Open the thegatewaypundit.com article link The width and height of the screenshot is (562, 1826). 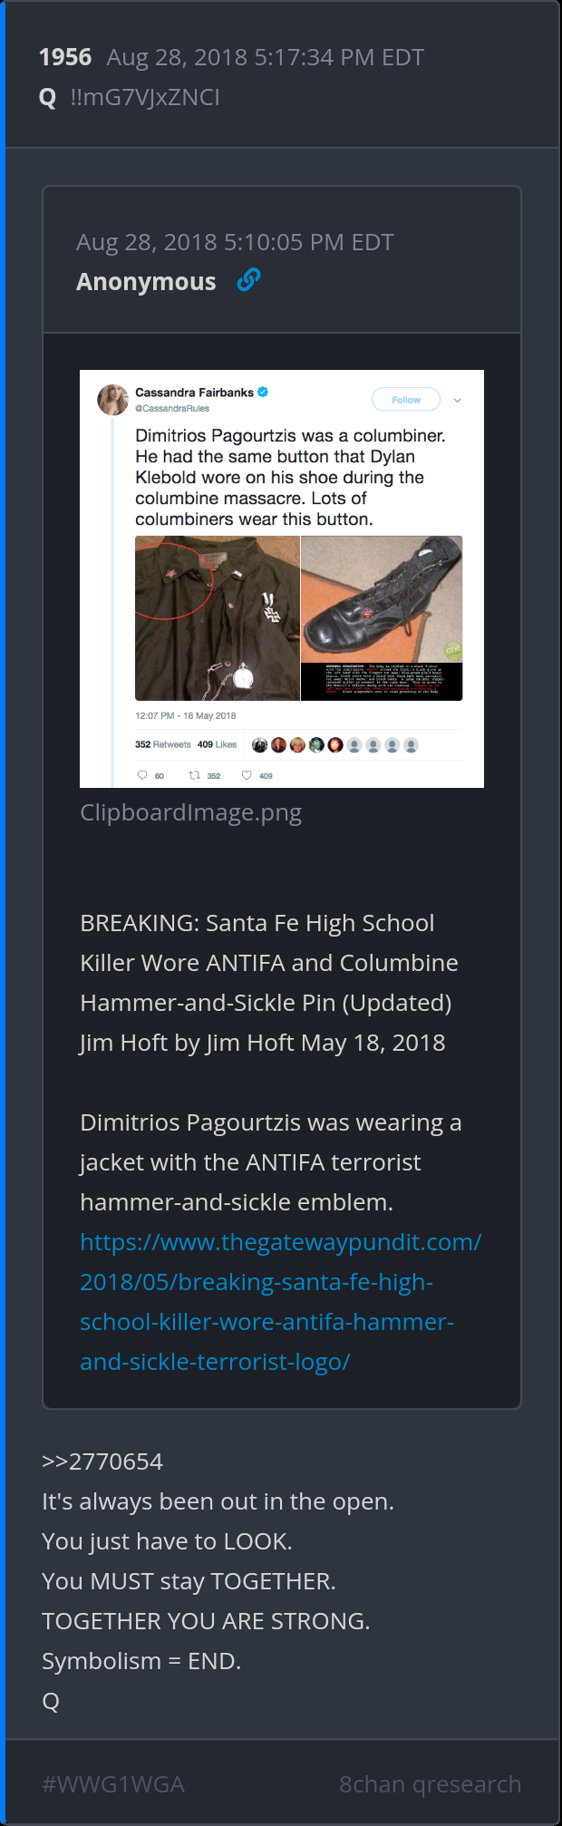point(281,1302)
